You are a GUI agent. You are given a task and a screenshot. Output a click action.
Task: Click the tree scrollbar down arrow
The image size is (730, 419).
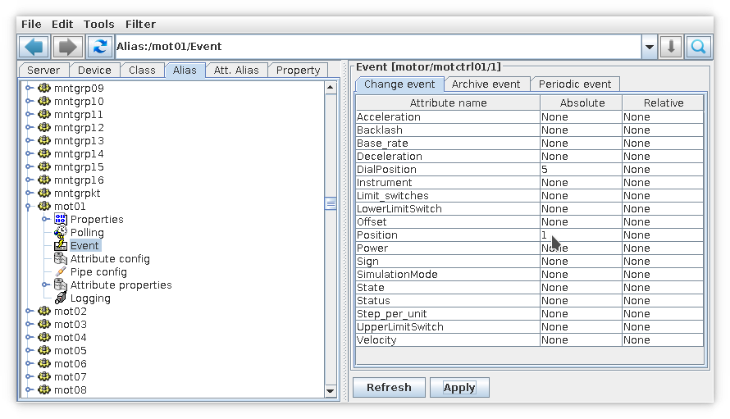pyautogui.click(x=331, y=390)
